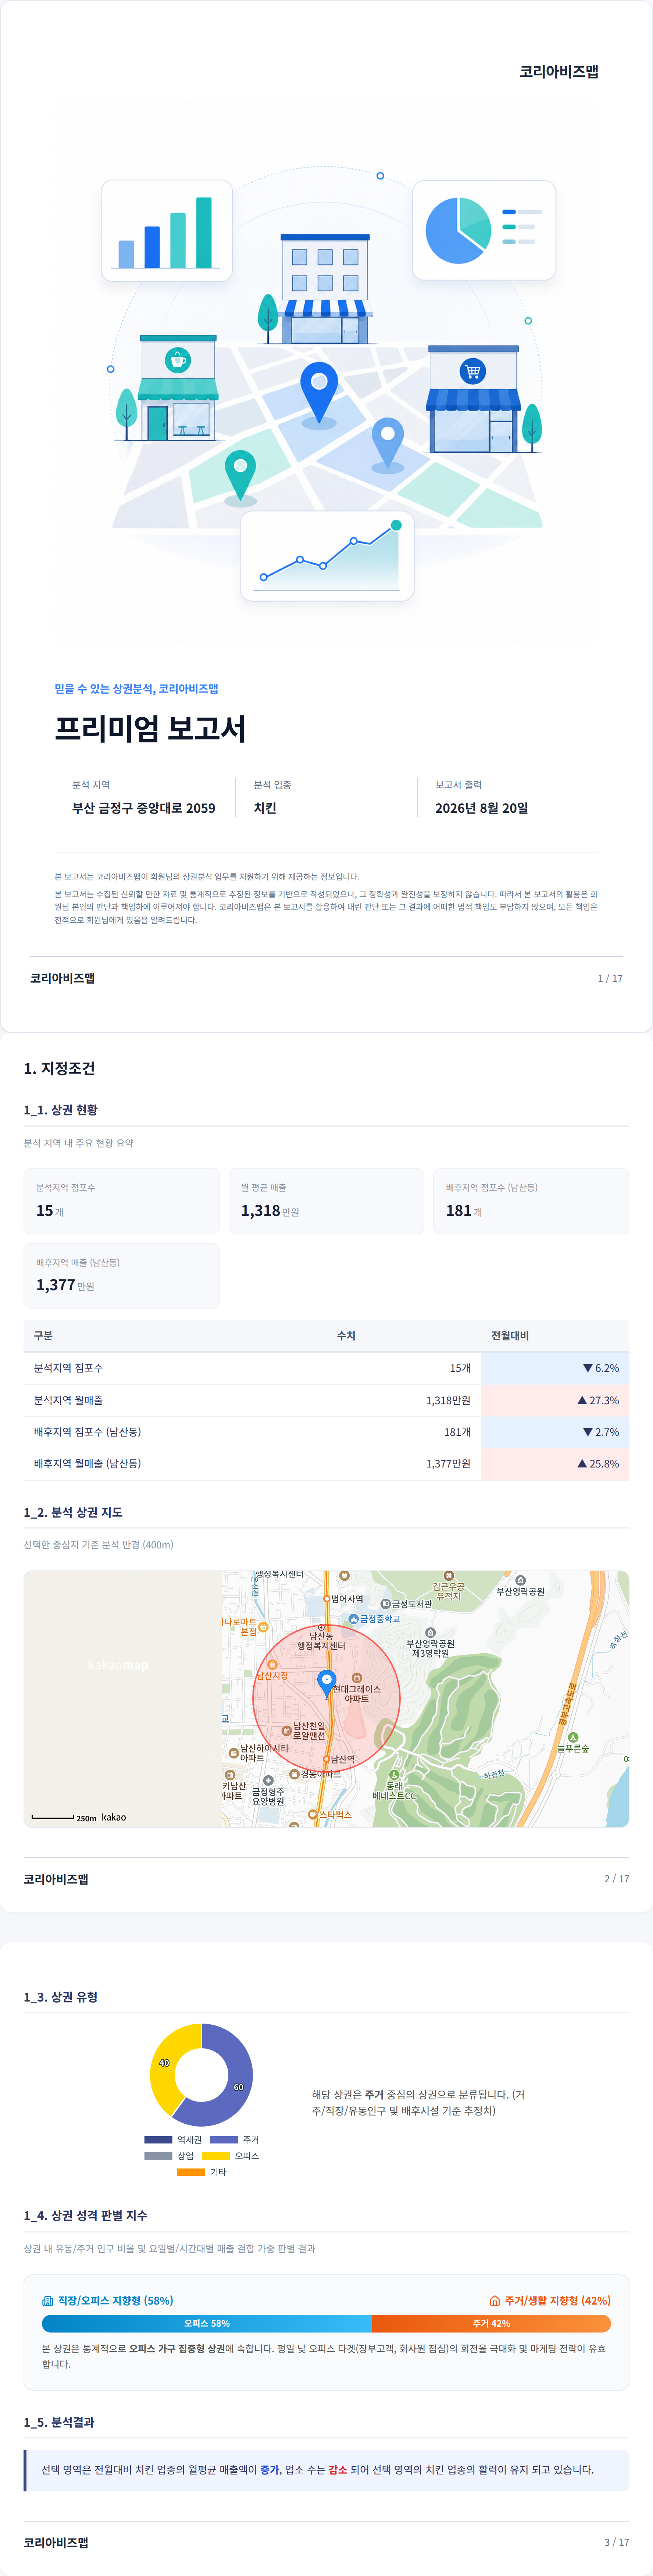Click the ▲ 25.8% table cell
Viewport: 653px width, 2576px height.
tap(555, 1464)
